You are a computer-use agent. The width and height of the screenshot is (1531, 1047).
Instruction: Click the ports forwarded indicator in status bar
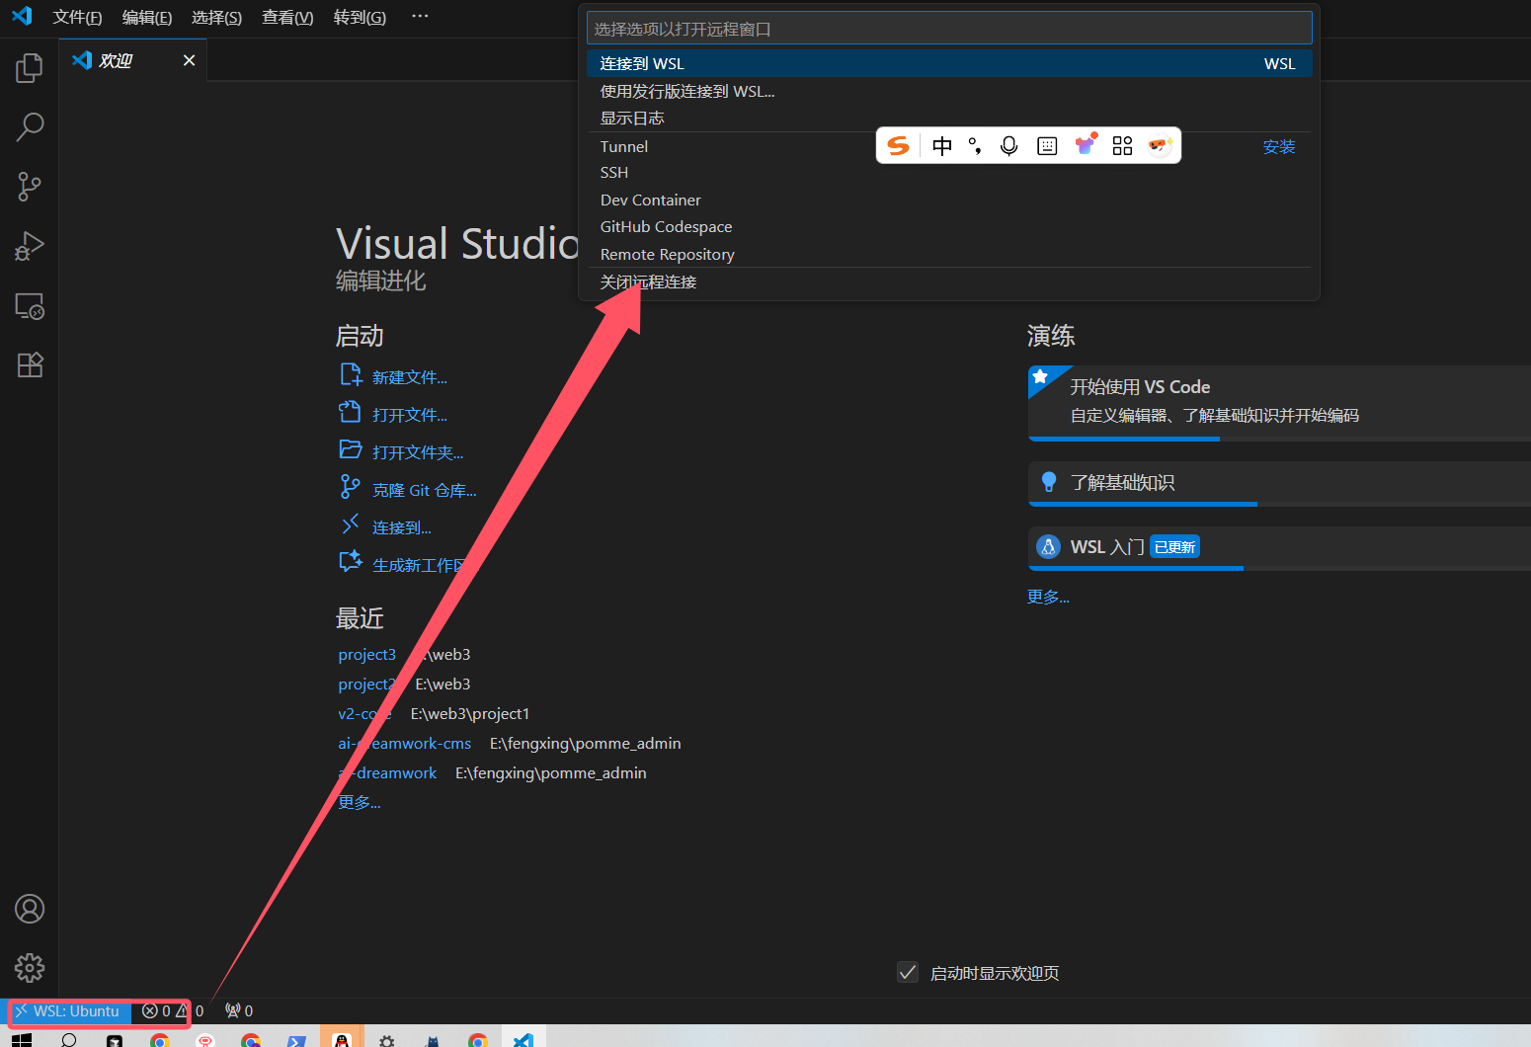239,1010
